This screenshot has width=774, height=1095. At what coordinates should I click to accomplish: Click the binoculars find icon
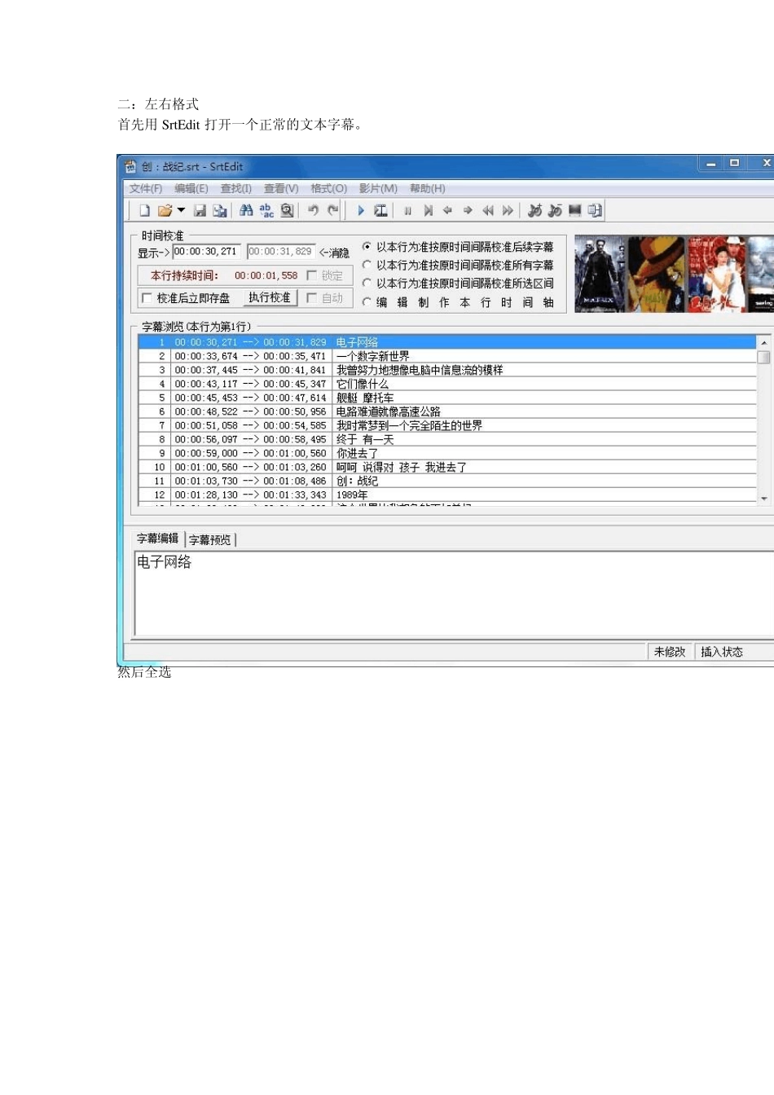[246, 211]
